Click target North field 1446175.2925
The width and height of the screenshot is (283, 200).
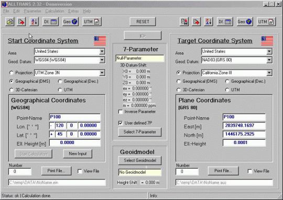click(x=244, y=134)
